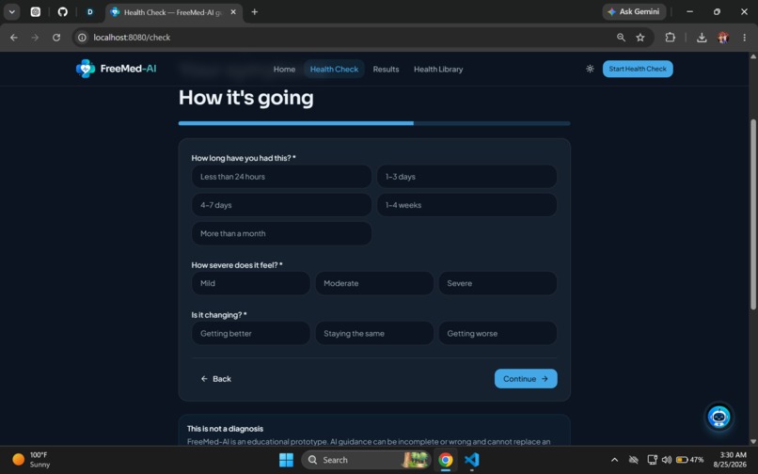This screenshot has height=474, width=758.
Task: Choose the 1-4 weeks duration option
Action: (x=466, y=205)
